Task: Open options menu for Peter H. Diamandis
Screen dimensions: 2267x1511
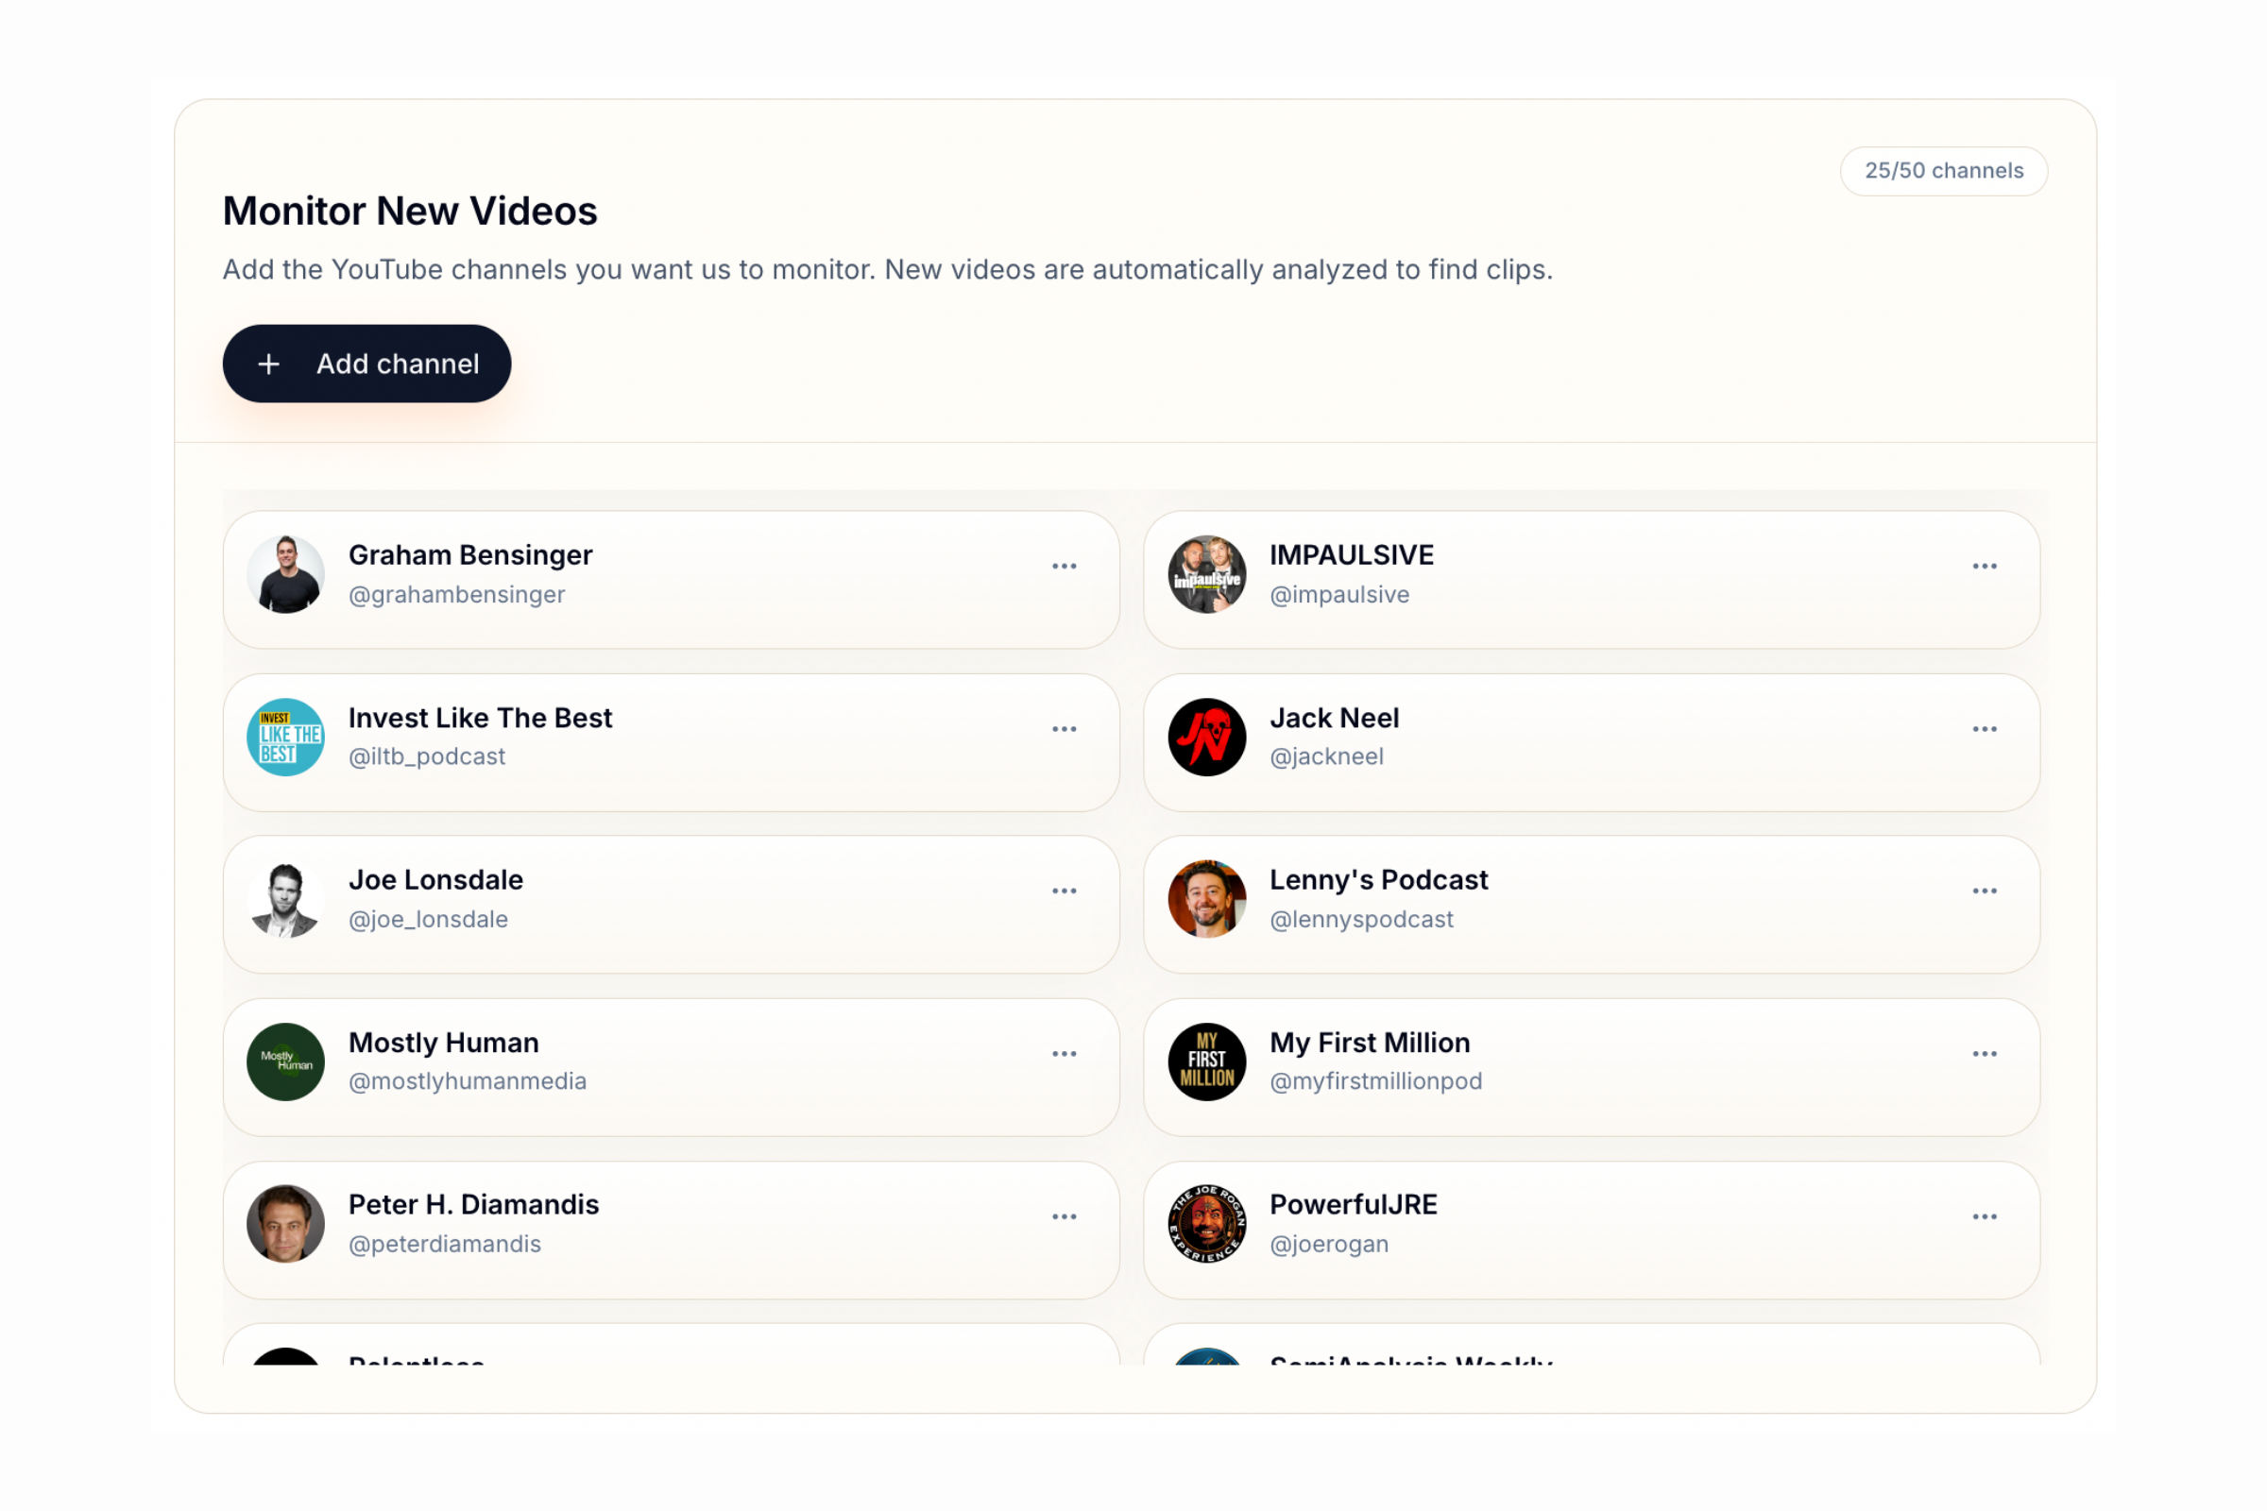Action: click(x=1065, y=1217)
